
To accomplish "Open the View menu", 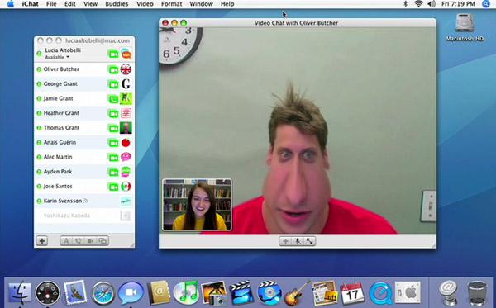I will click(x=90, y=4).
